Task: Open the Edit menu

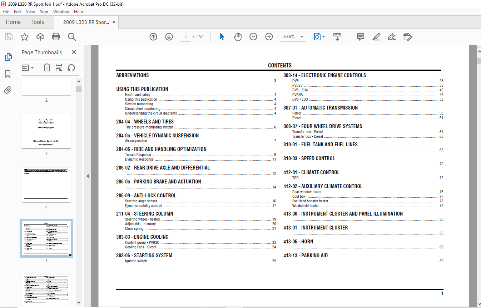Action: coord(18,12)
